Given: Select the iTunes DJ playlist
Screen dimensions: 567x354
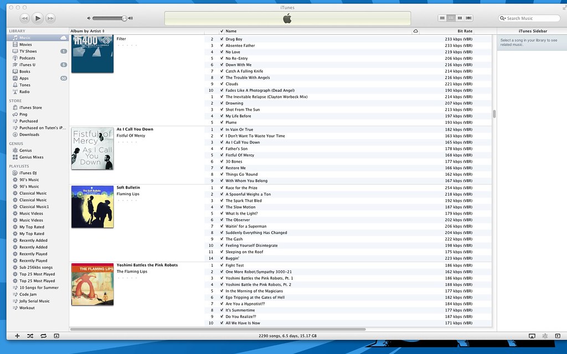Looking at the screenshot, I should [x=28, y=173].
